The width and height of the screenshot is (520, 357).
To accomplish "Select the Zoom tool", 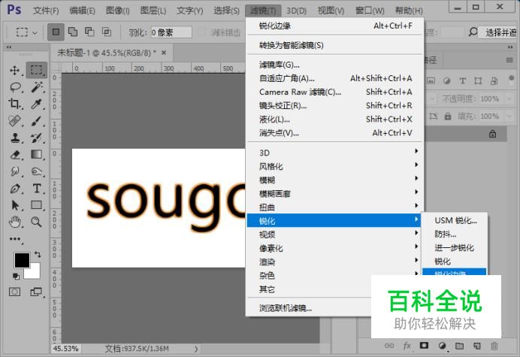I will (37, 222).
